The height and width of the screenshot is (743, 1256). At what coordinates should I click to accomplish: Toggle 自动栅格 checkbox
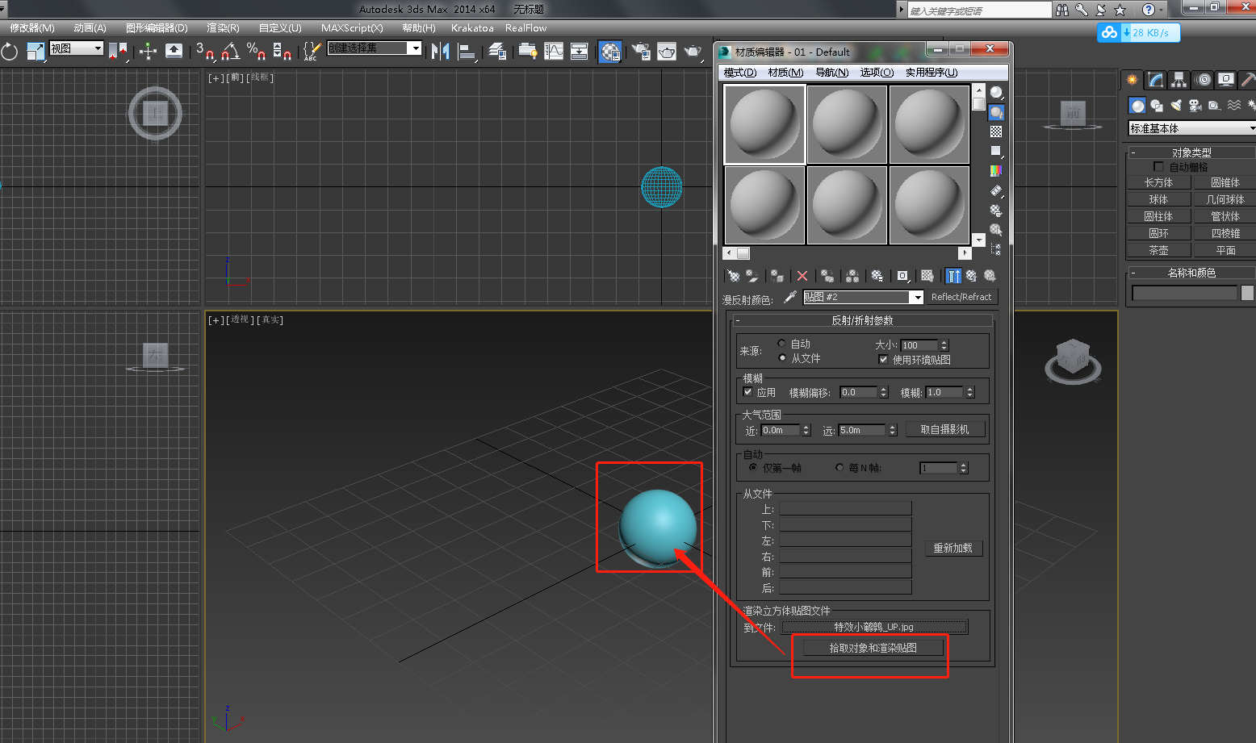1158,167
